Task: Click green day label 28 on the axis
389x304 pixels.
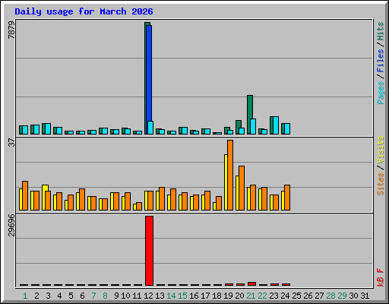Action: point(330,296)
